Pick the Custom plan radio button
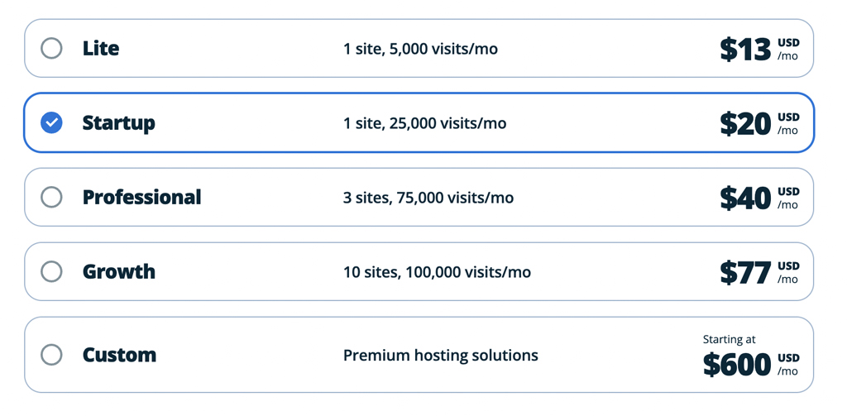 click(51, 355)
